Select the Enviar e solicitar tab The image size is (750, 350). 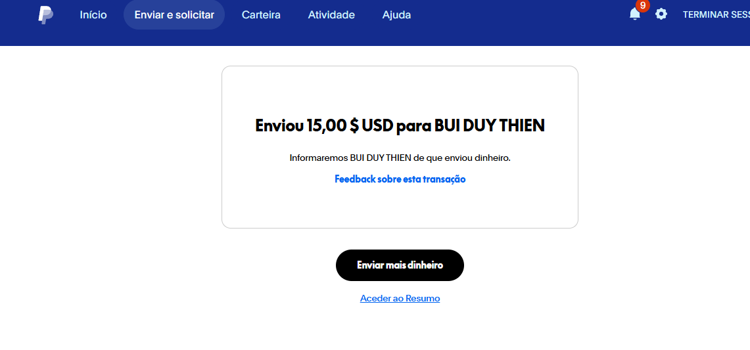[x=174, y=15]
